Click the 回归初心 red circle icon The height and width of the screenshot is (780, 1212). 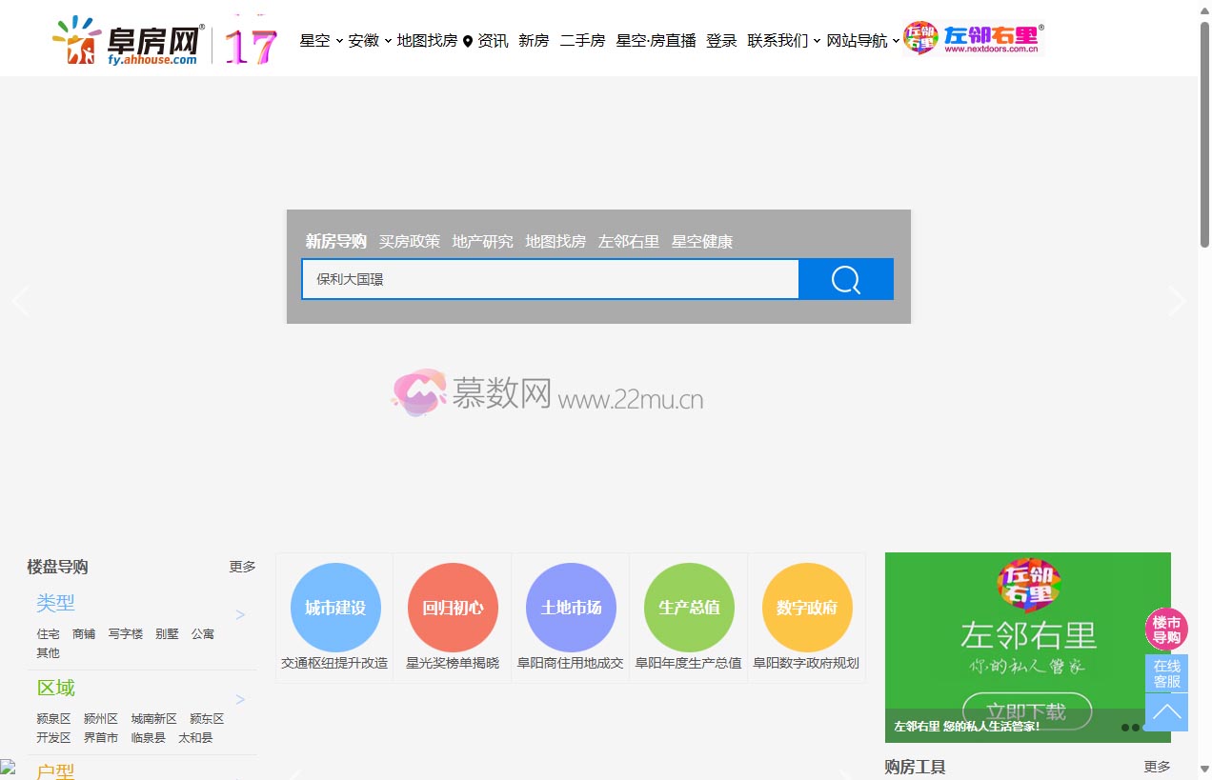[x=453, y=607]
